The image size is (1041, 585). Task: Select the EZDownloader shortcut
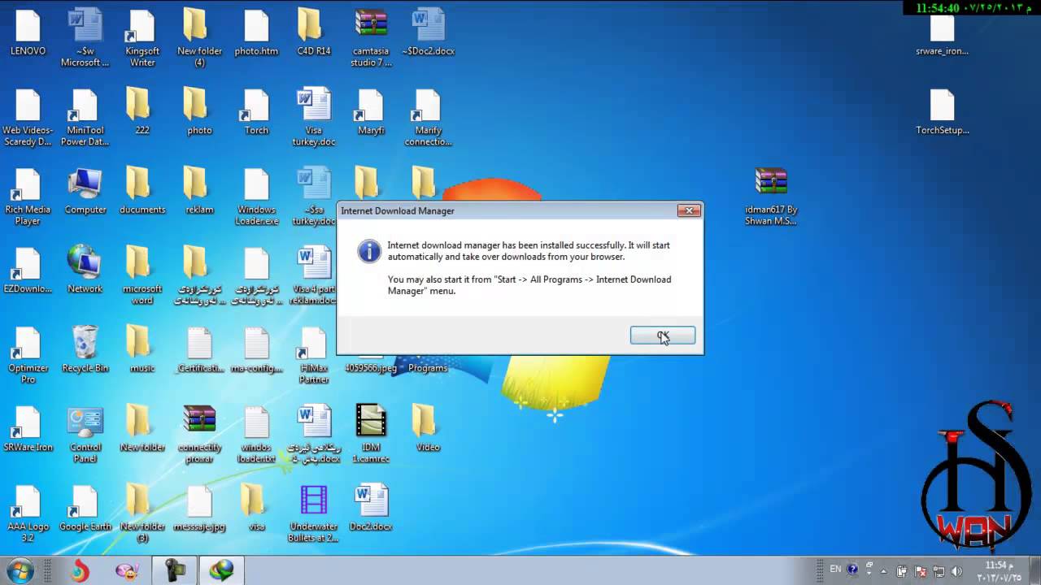[28, 271]
